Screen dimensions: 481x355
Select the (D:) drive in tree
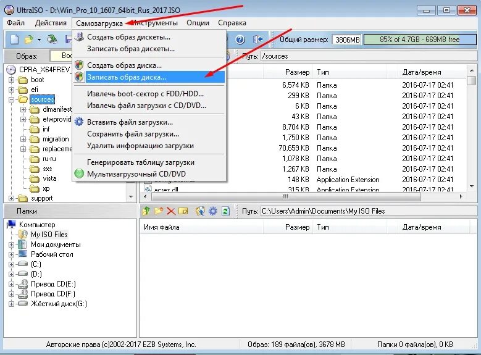[x=36, y=274]
